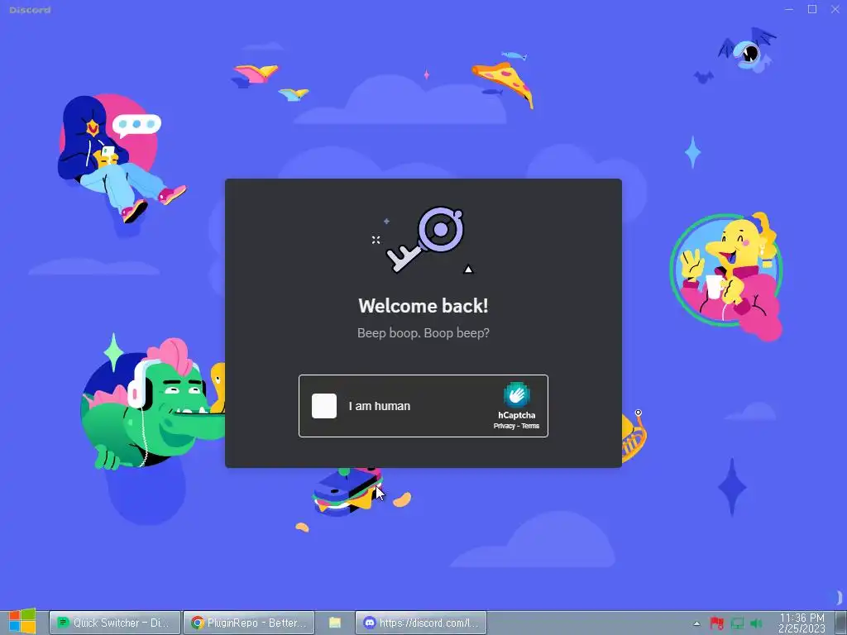This screenshot has height=635, width=847.
Task: Click the "I am human" label text
Action: pyautogui.click(x=379, y=406)
